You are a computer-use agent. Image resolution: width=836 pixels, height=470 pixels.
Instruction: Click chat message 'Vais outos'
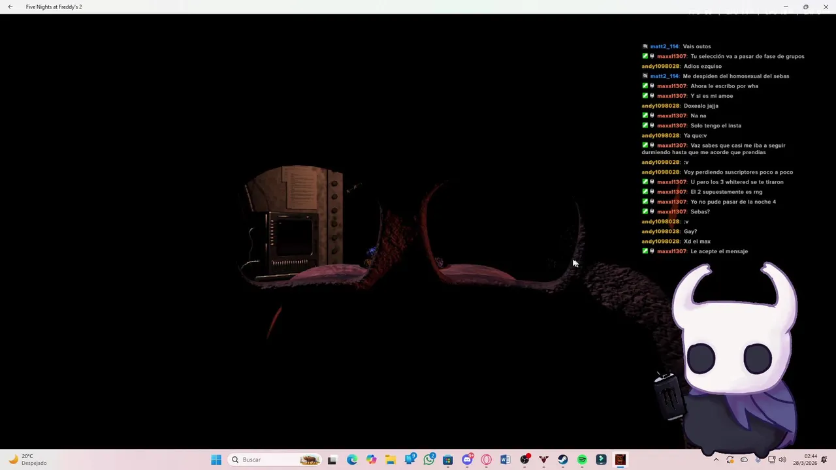696,46
